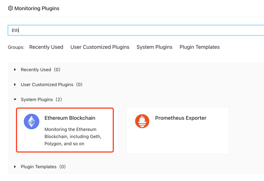Open the Ethereum Blockchain plugin title
Screen dimensions: 264x181
tap(70, 118)
